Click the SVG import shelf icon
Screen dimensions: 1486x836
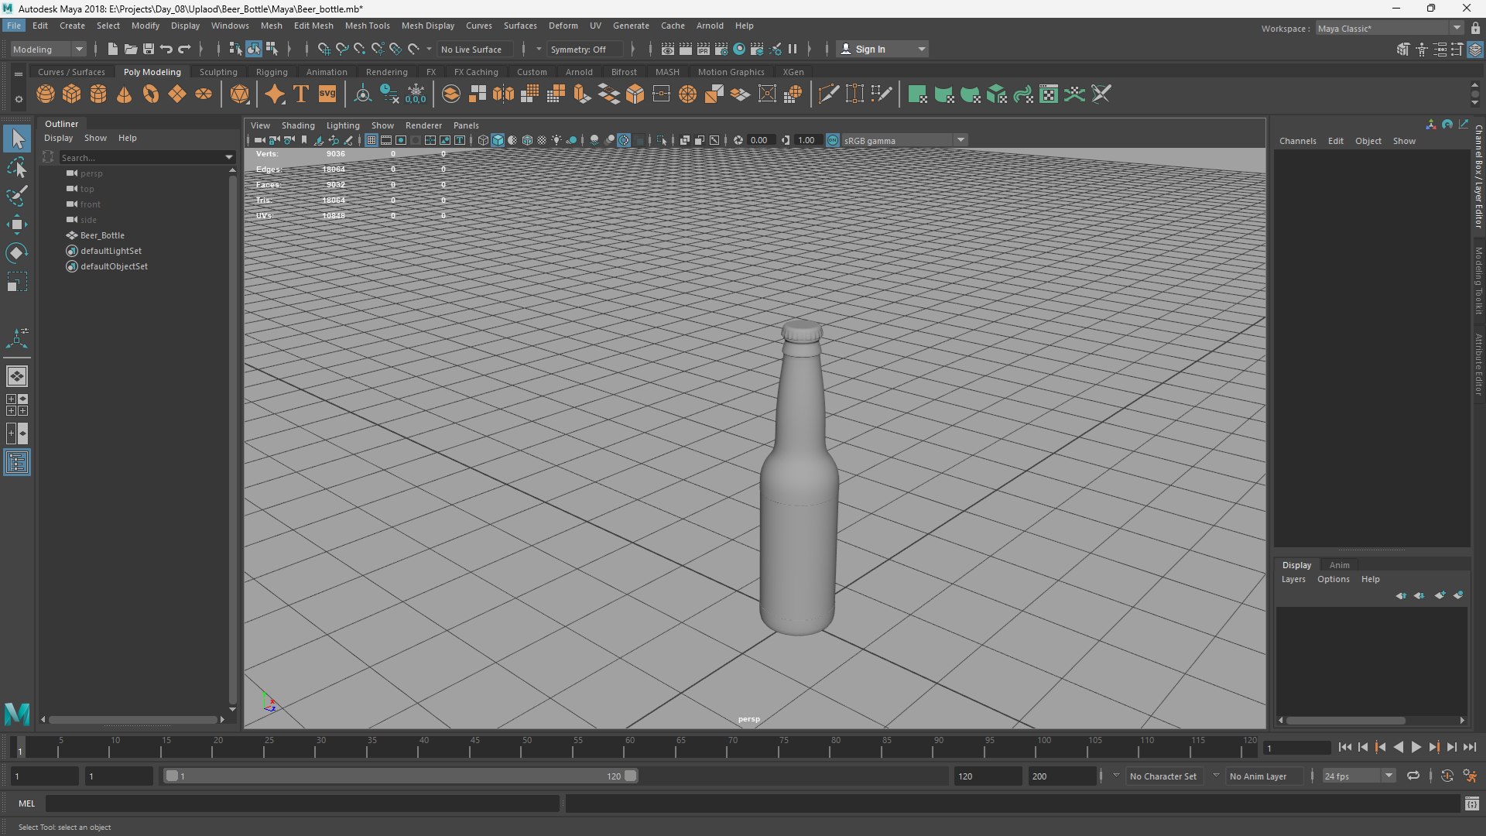pos(327,94)
